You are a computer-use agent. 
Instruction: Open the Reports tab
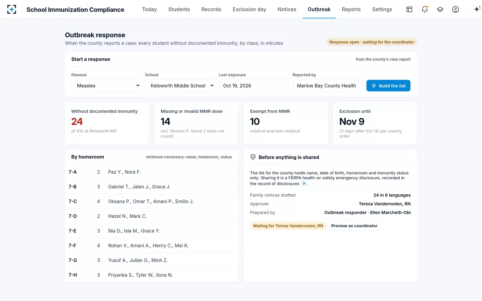coord(351,9)
